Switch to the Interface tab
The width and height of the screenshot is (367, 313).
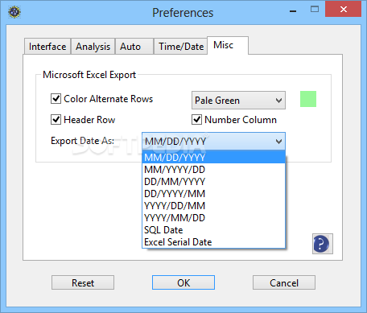pos(47,47)
